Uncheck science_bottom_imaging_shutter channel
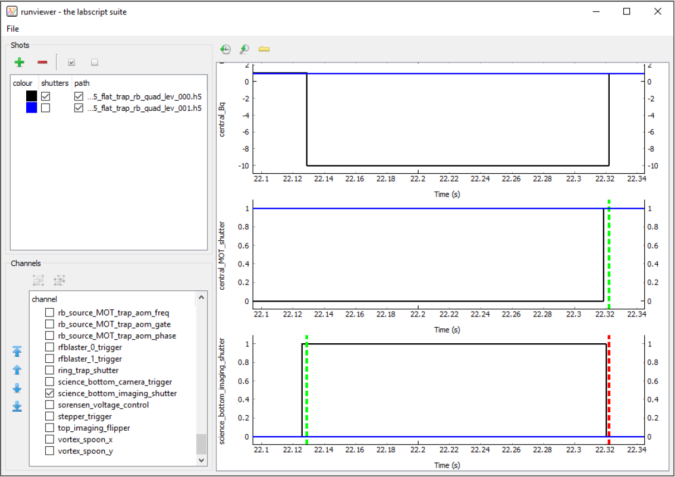 [x=50, y=393]
